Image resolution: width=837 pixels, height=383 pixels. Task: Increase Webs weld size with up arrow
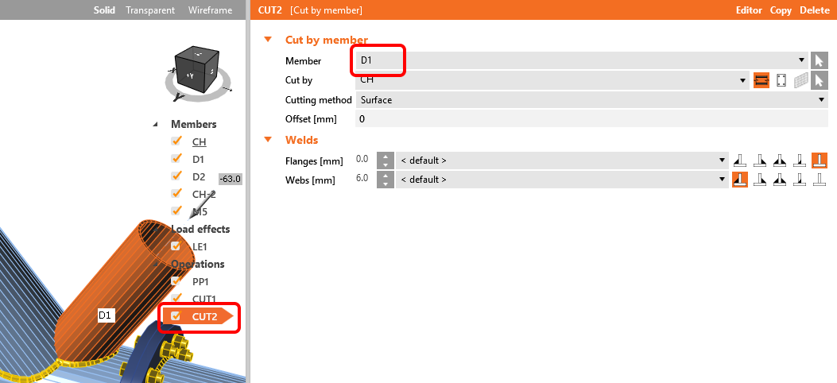(386, 176)
